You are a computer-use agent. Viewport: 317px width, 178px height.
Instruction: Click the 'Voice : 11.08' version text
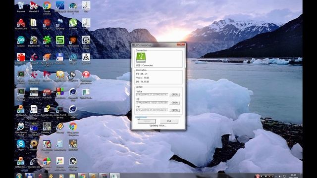coord(143,78)
